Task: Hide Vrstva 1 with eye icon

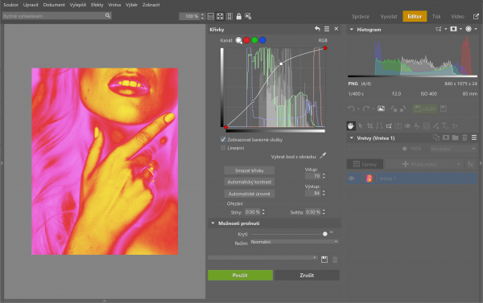Action: pos(351,178)
